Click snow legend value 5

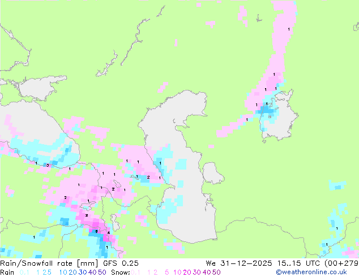pyautogui.click(x=167, y=272)
